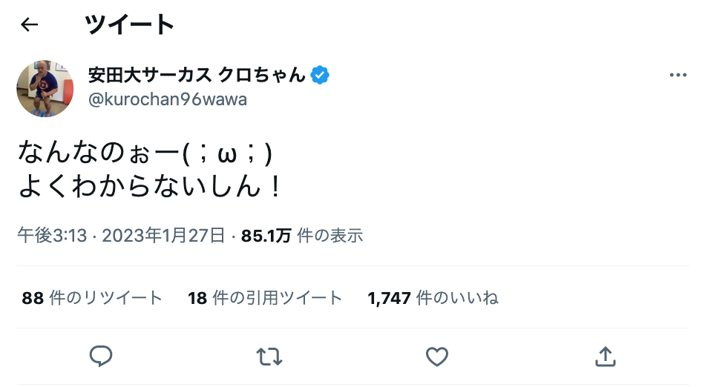Click the 2023年1月27日 date

[x=163, y=236]
